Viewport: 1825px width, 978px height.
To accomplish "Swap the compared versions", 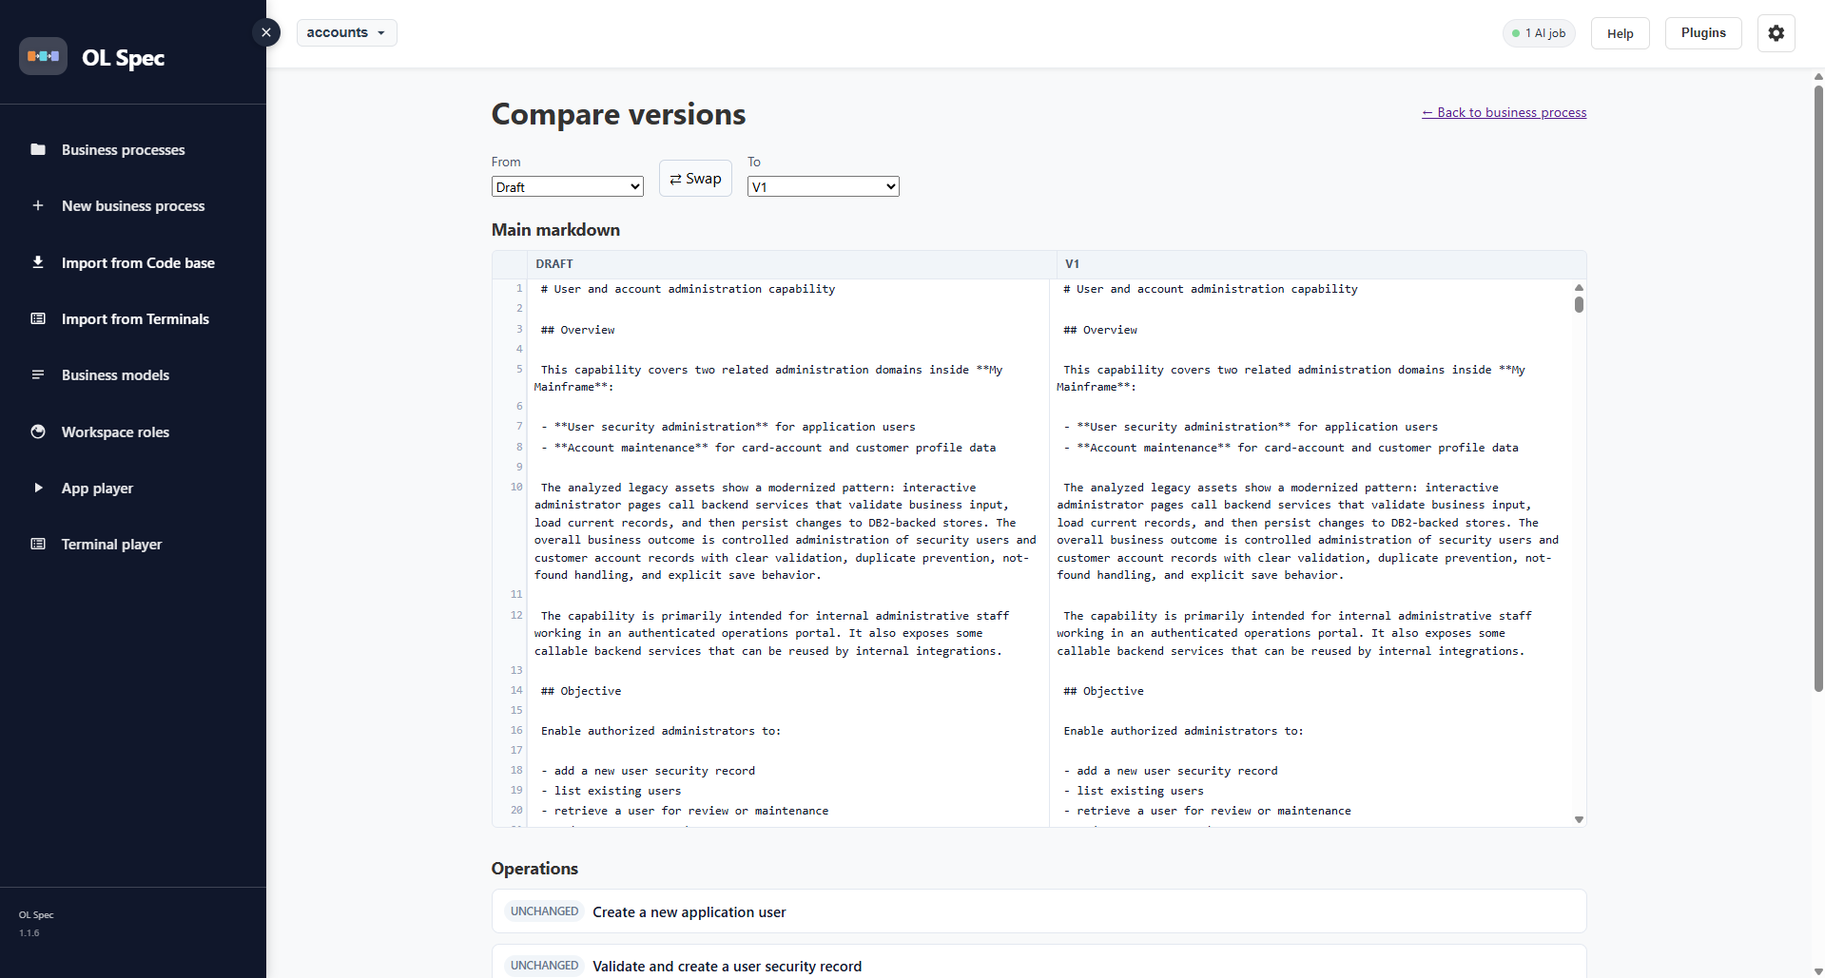I will 695,179.
